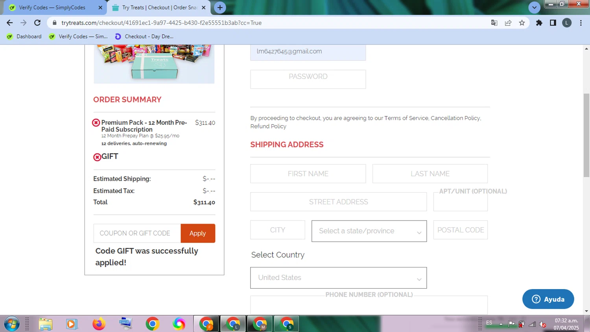This screenshot has height=332, width=590.
Task: Click the CITY field
Action: [x=278, y=230]
